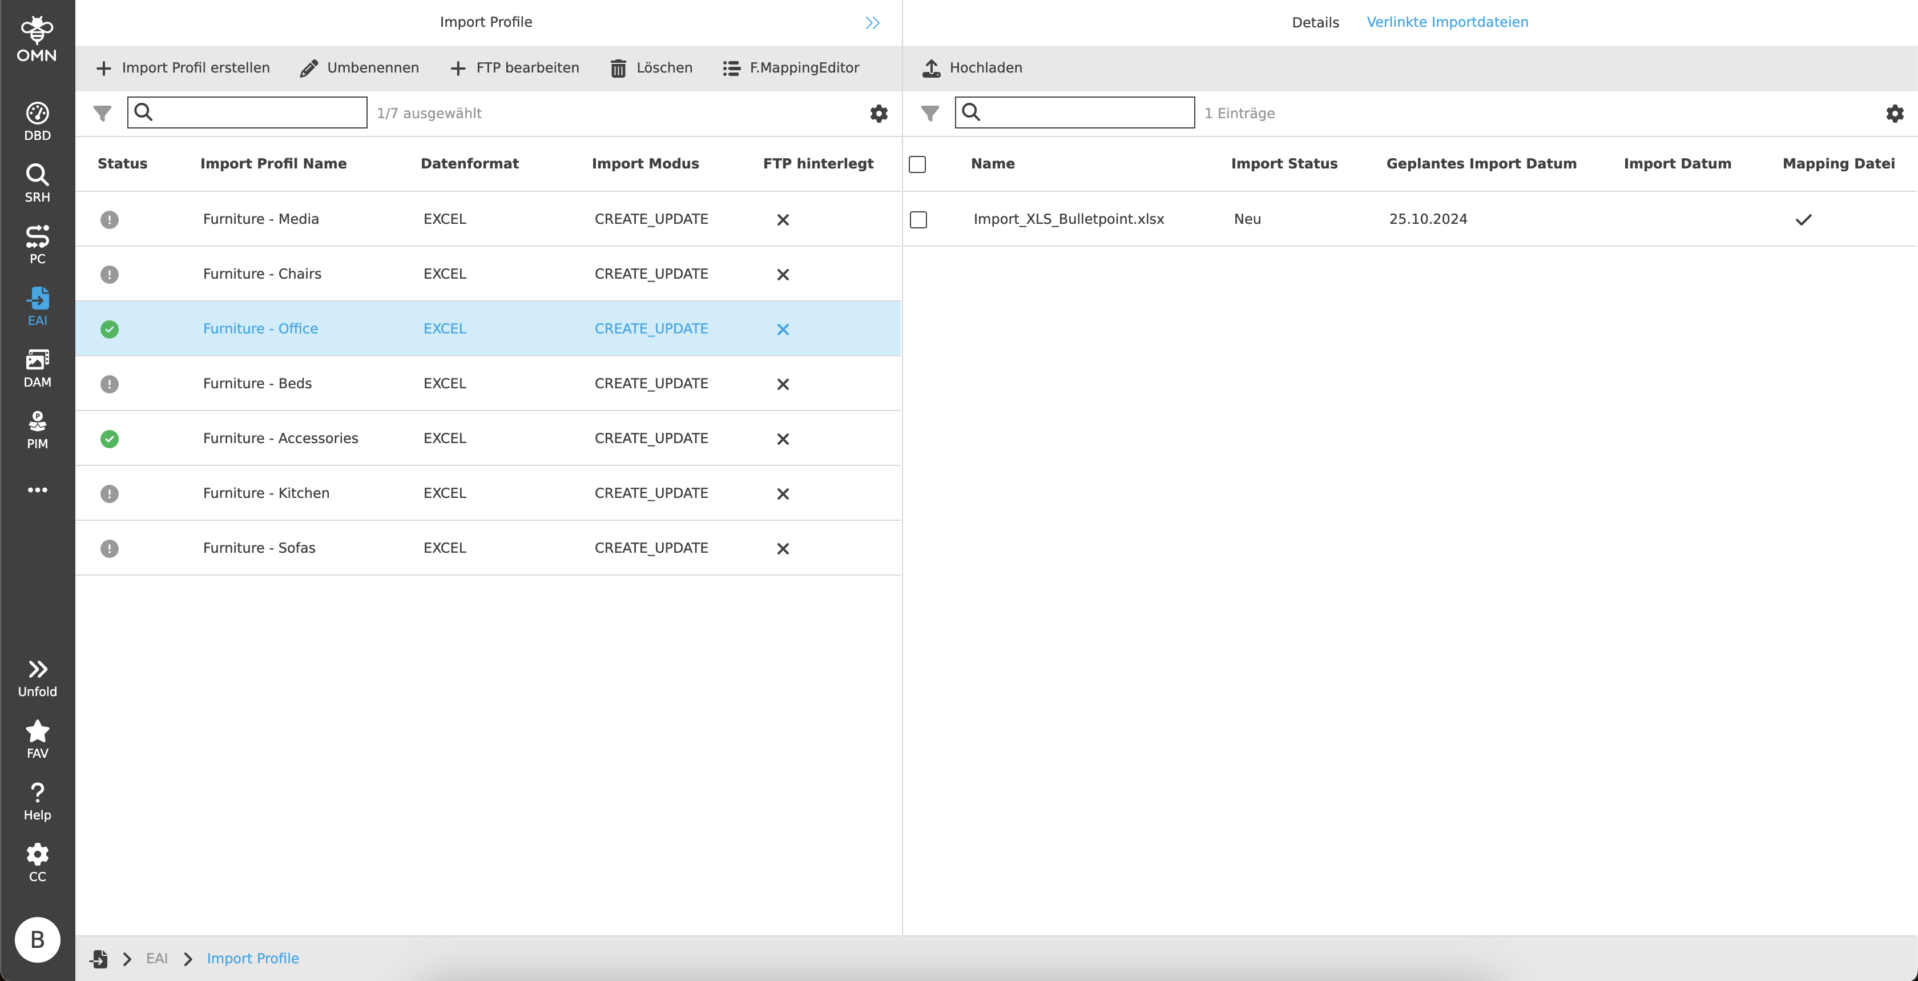
Task: Switch to the Verlinkte Importdateien tab
Action: pyautogui.click(x=1446, y=22)
